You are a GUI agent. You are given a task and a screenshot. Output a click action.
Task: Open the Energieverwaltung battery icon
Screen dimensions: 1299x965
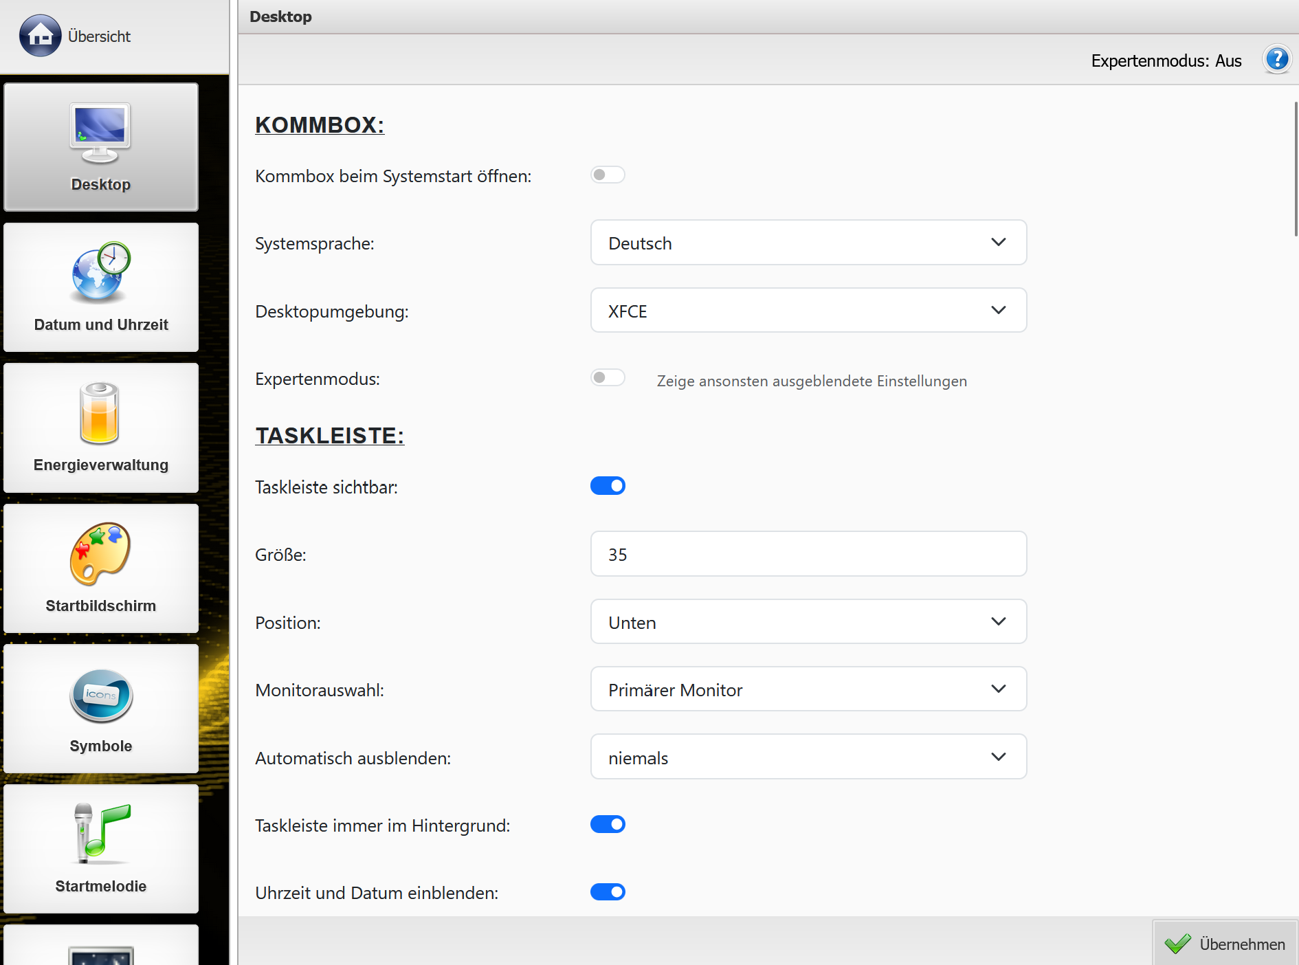coord(100,414)
